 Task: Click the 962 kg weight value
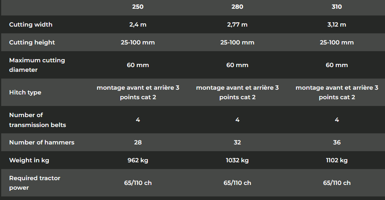click(138, 160)
